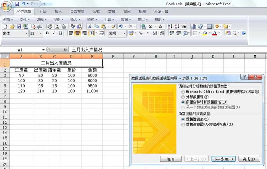The height and width of the screenshot is (169, 267).
Task: Click the Sort Ascending A-Z icon
Action: [x=170, y=26]
